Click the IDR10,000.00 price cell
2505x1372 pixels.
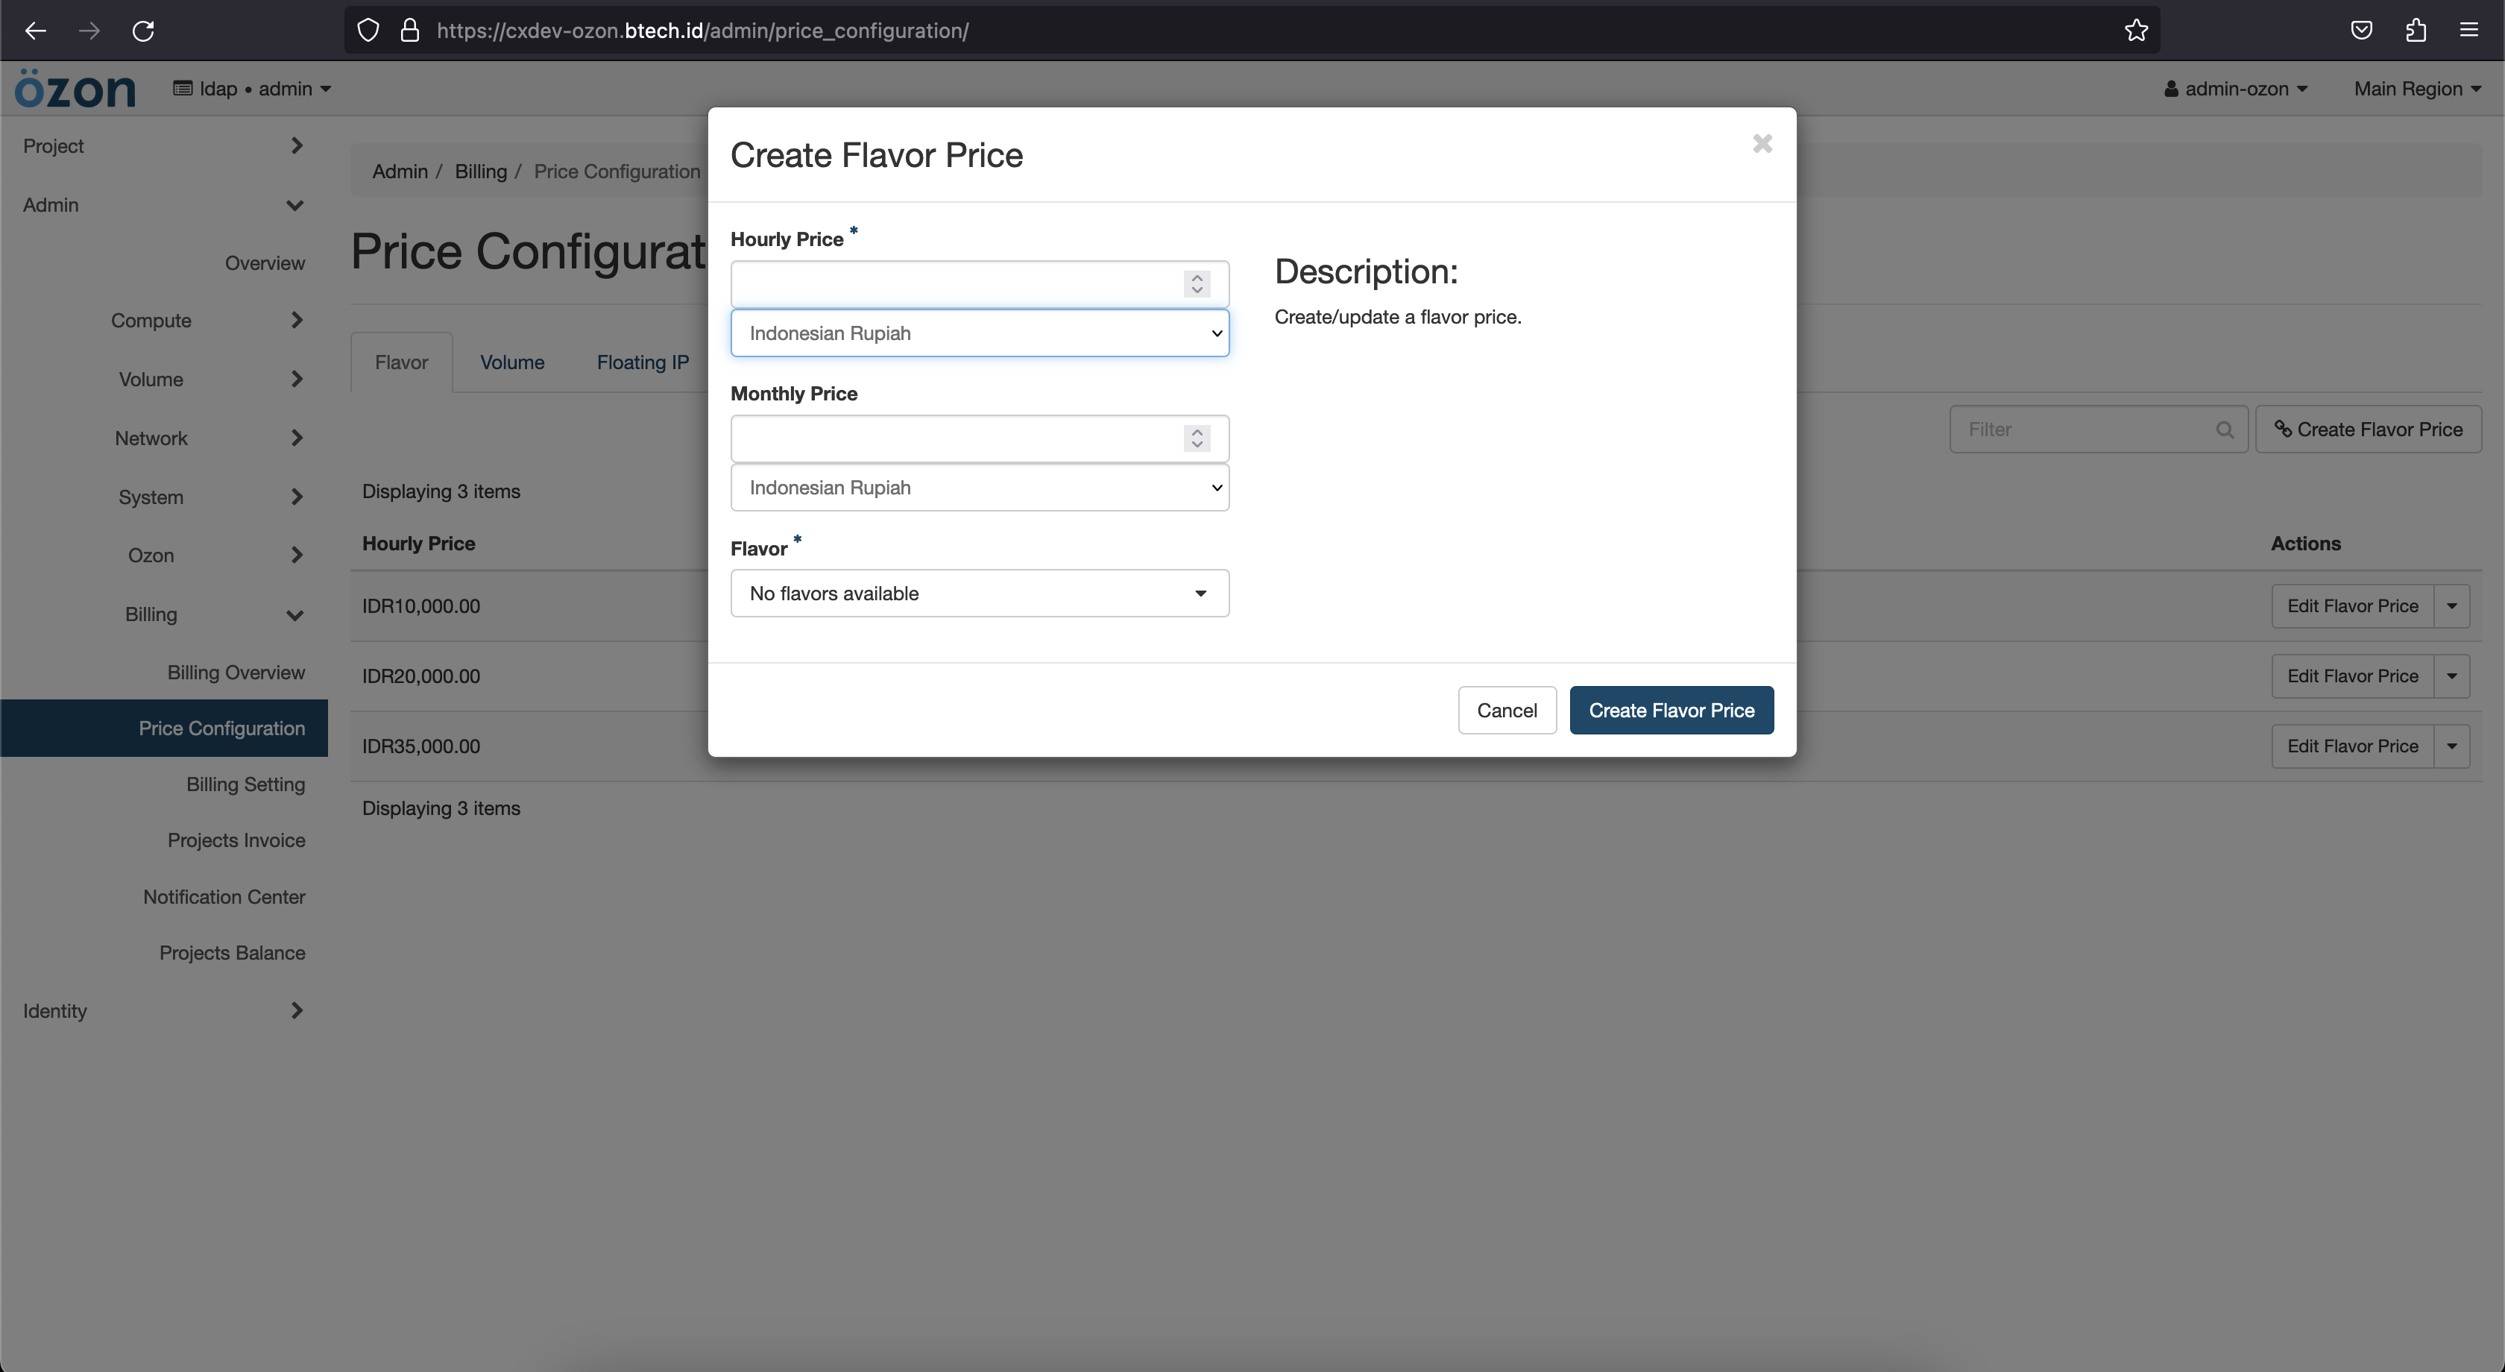(421, 605)
